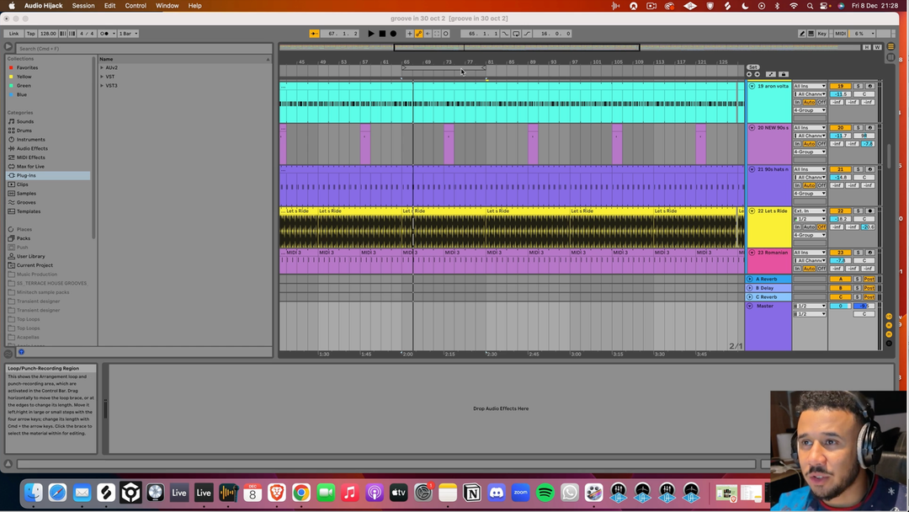Select Audio Effects in browser categories
909x512 pixels.
point(32,148)
